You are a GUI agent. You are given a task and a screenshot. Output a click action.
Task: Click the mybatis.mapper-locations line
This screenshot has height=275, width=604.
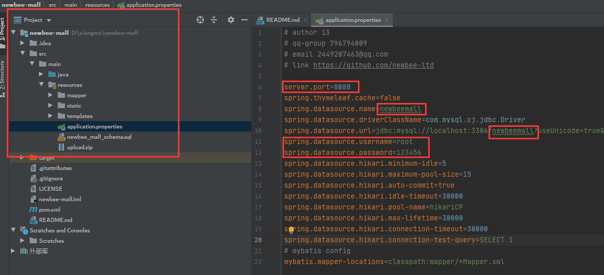coord(394,262)
